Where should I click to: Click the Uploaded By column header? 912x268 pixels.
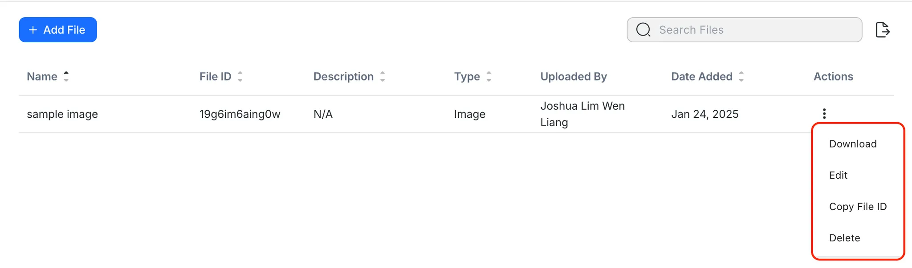coord(574,76)
